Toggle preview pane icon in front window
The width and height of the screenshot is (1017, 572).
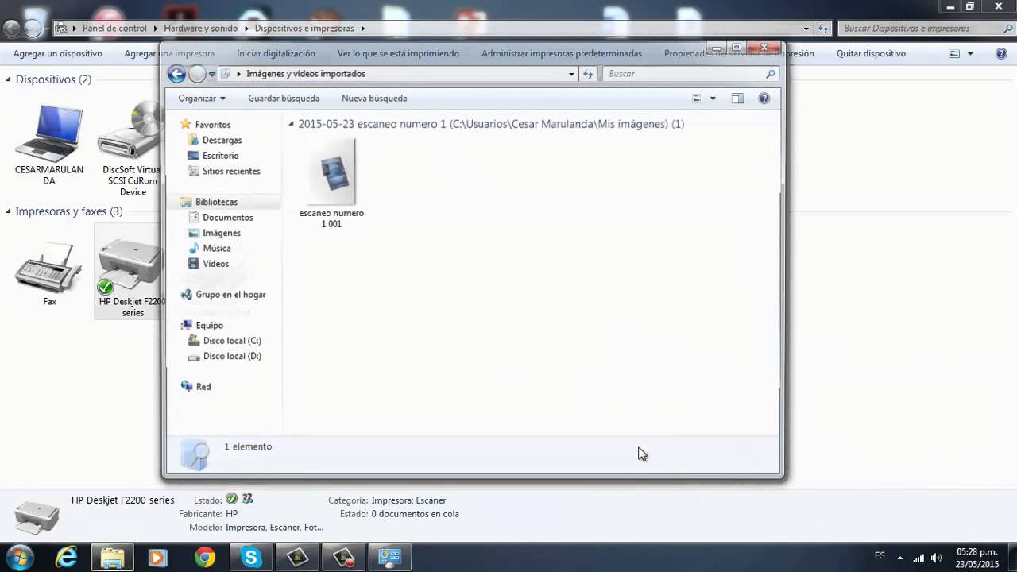[x=737, y=99]
